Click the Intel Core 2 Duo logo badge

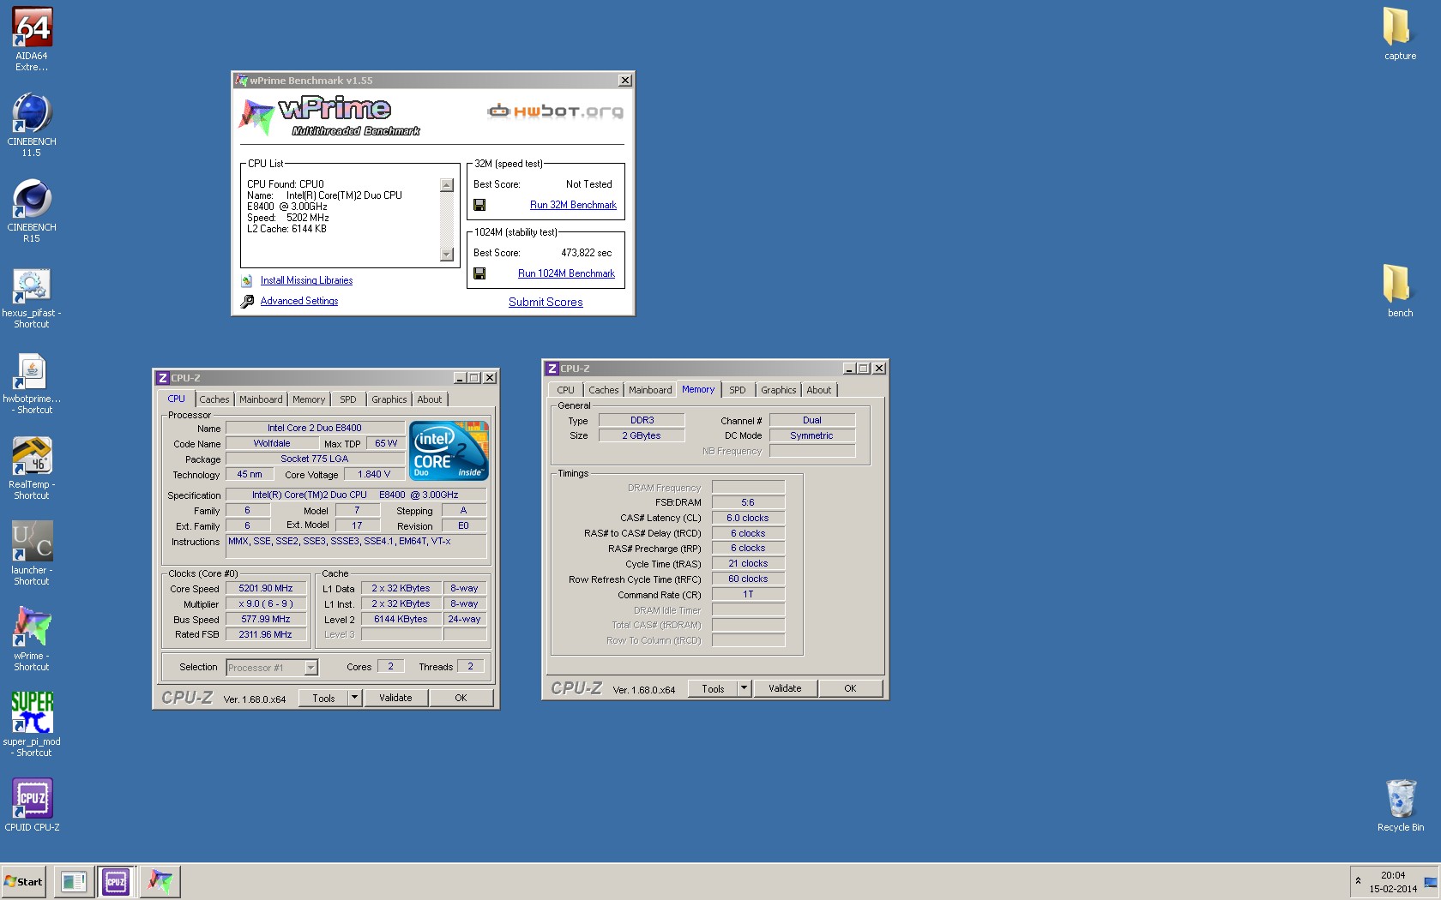(x=449, y=450)
